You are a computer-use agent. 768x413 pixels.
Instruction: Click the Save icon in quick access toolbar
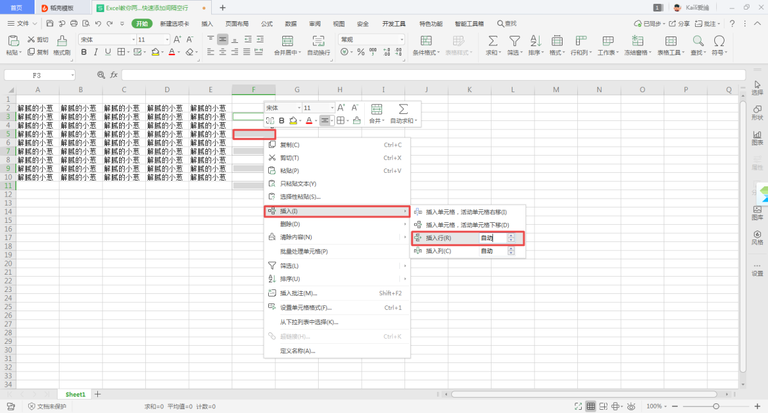[x=49, y=24]
